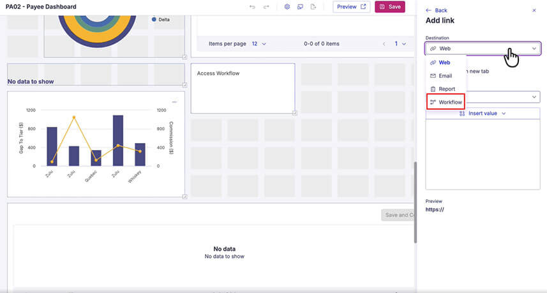Screen dimensions: 547x293
Task: Click the redo arrow in the toolbar
Action: pos(266,6)
